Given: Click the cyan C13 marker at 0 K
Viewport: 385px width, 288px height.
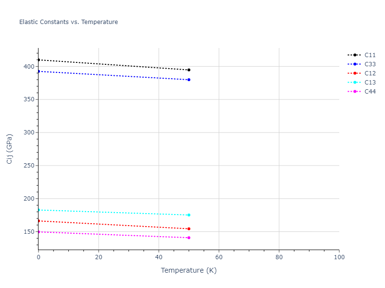Looking at the screenshot, I should (x=38, y=210).
